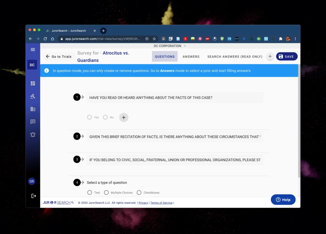
Task: Open the dashboard grid icon in the sidebar
Action: pyautogui.click(x=33, y=83)
